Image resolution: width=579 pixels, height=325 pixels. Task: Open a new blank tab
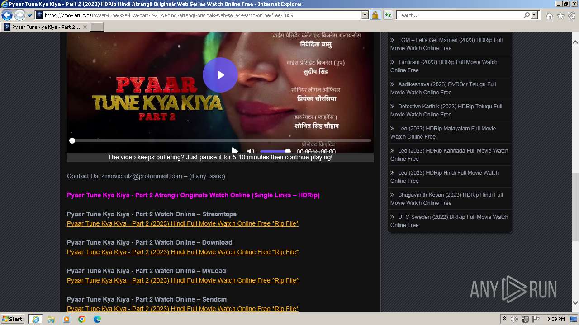[97, 27]
